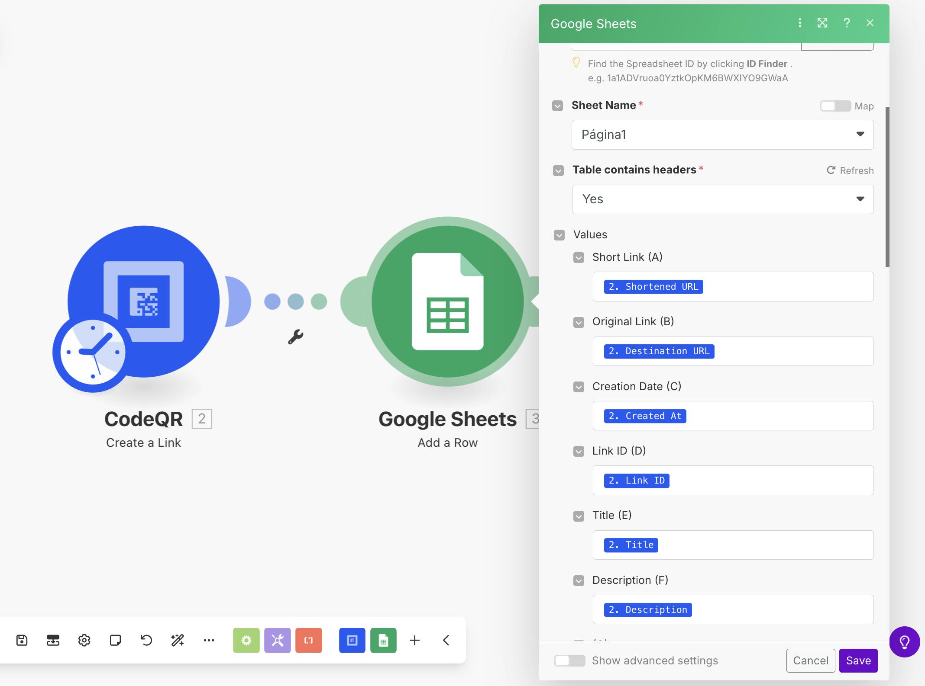Screen dimensions: 925x686
Task: Click the plus icon to add favorite
Action: [414, 640]
